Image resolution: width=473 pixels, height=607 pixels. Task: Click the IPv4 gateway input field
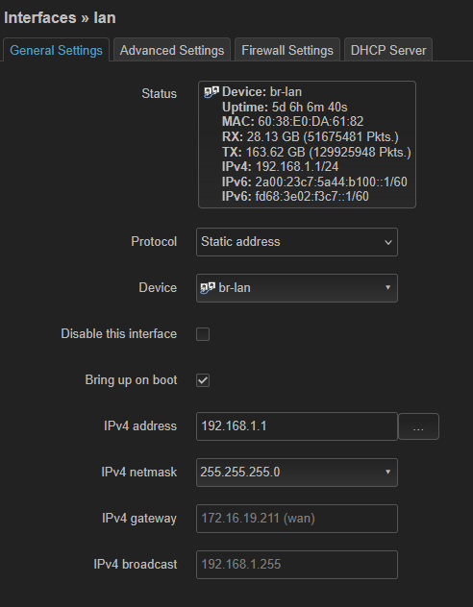click(297, 519)
